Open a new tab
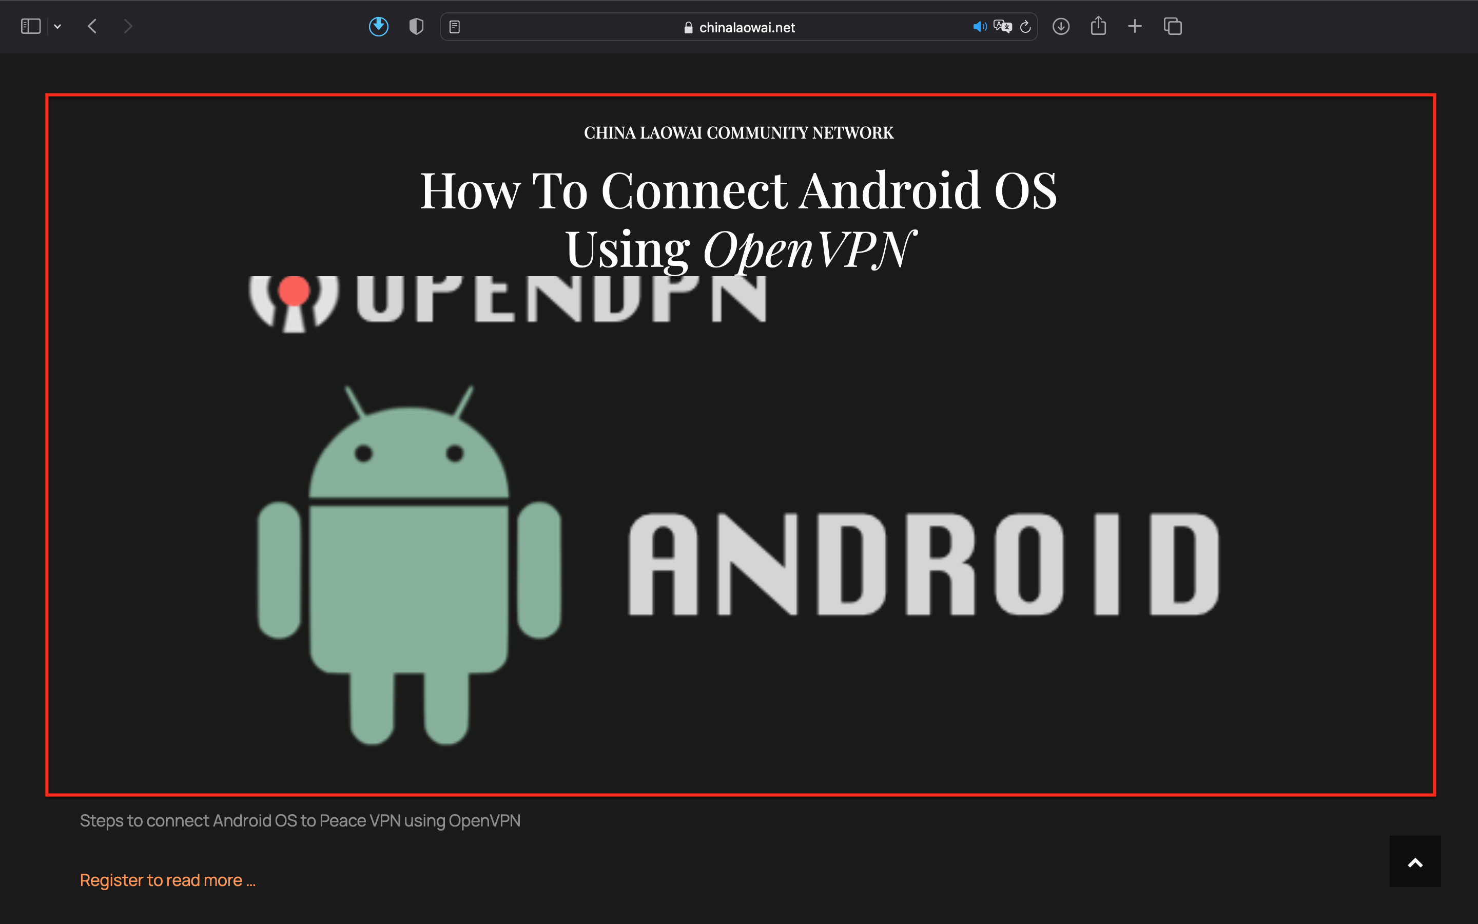The height and width of the screenshot is (924, 1478). (1135, 26)
